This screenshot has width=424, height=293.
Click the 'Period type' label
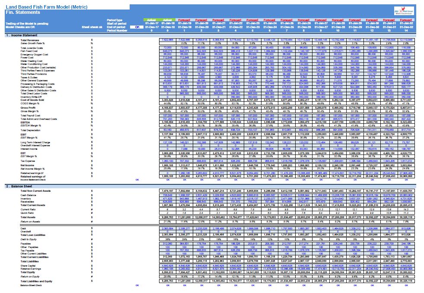point(115,20)
